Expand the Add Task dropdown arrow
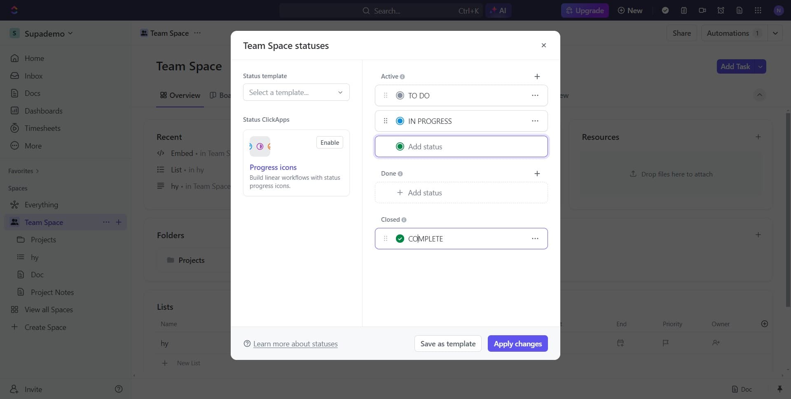791x399 pixels. tap(761, 67)
